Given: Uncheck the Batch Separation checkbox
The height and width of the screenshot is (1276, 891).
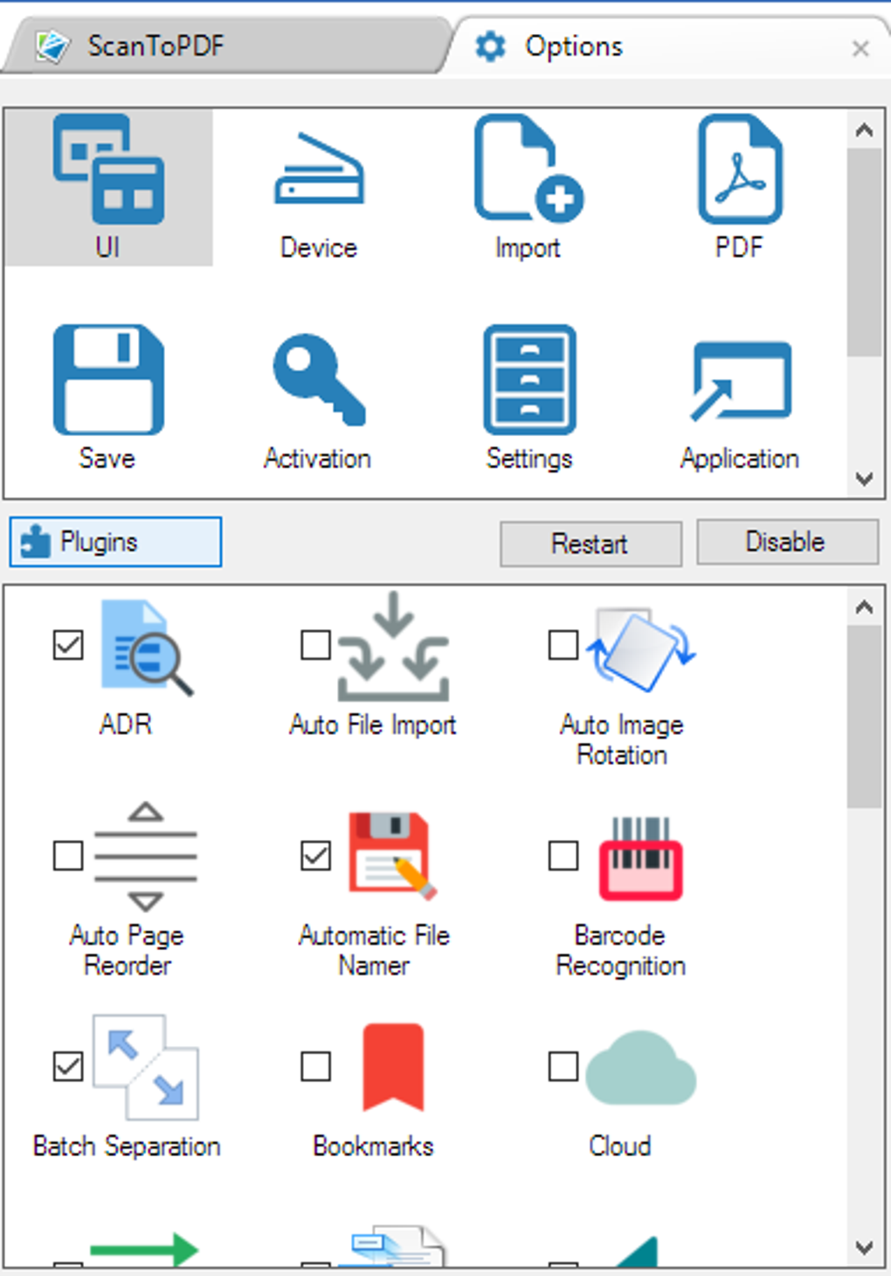Looking at the screenshot, I should pyautogui.click(x=68, y=1066).
